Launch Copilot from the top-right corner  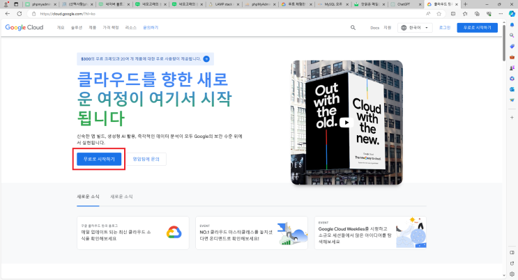click(512, 14)
